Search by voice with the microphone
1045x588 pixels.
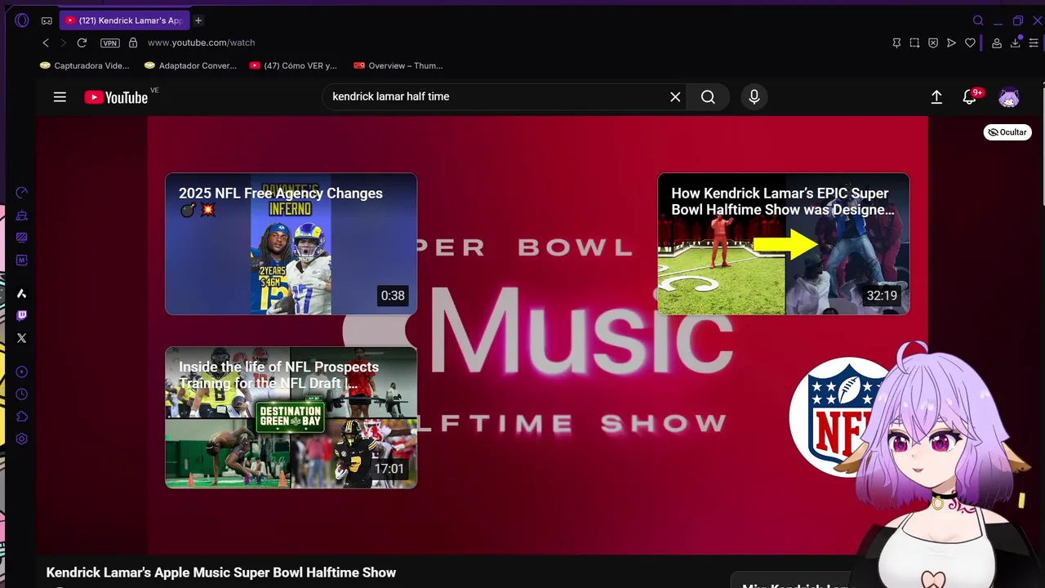(x=754, y=96)
